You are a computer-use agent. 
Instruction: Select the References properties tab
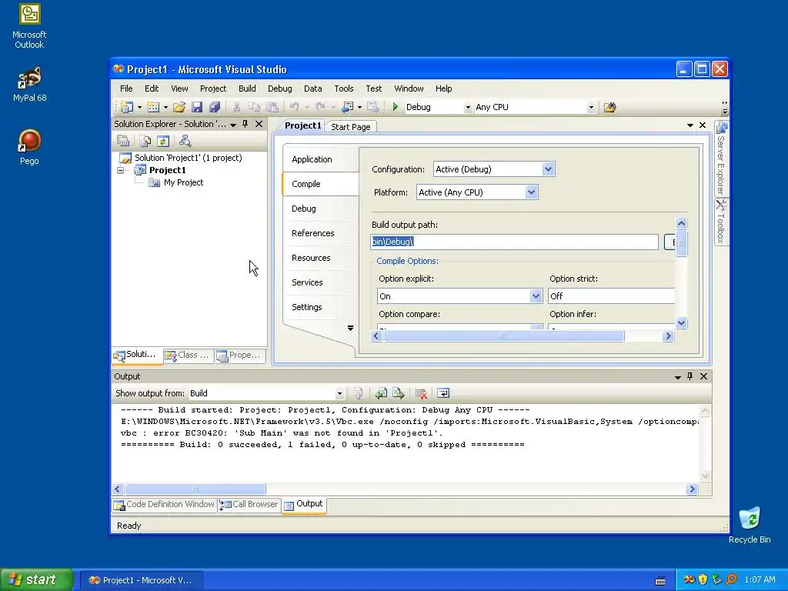[x=312, y=233]
